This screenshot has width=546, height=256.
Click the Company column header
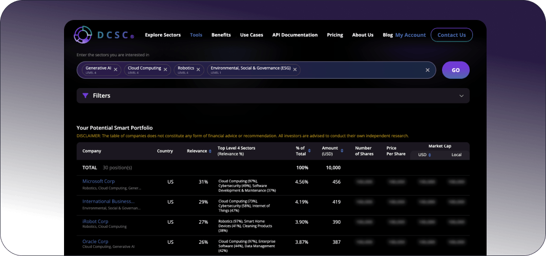click(x=92, y=151)
